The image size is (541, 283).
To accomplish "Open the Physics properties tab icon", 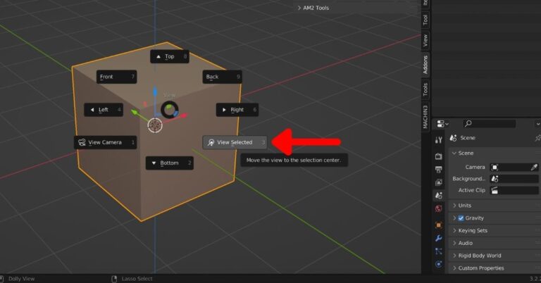I will pyautogui.click(x=438, y=265).
